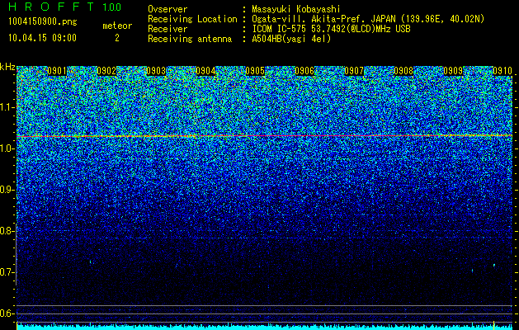Click the 0902 time marker
Viewport: 519px width, 330px height.
pyautogui.click(x=106, y=71)
